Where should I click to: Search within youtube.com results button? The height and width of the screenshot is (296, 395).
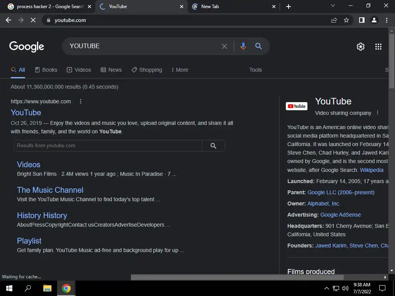pyautogui.click(x=213, y=146)
